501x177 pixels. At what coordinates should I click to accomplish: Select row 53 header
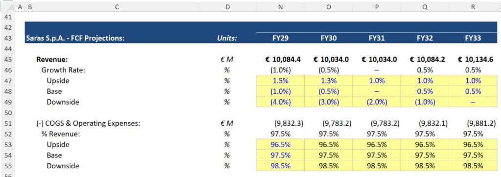click(x=8, y=145)
